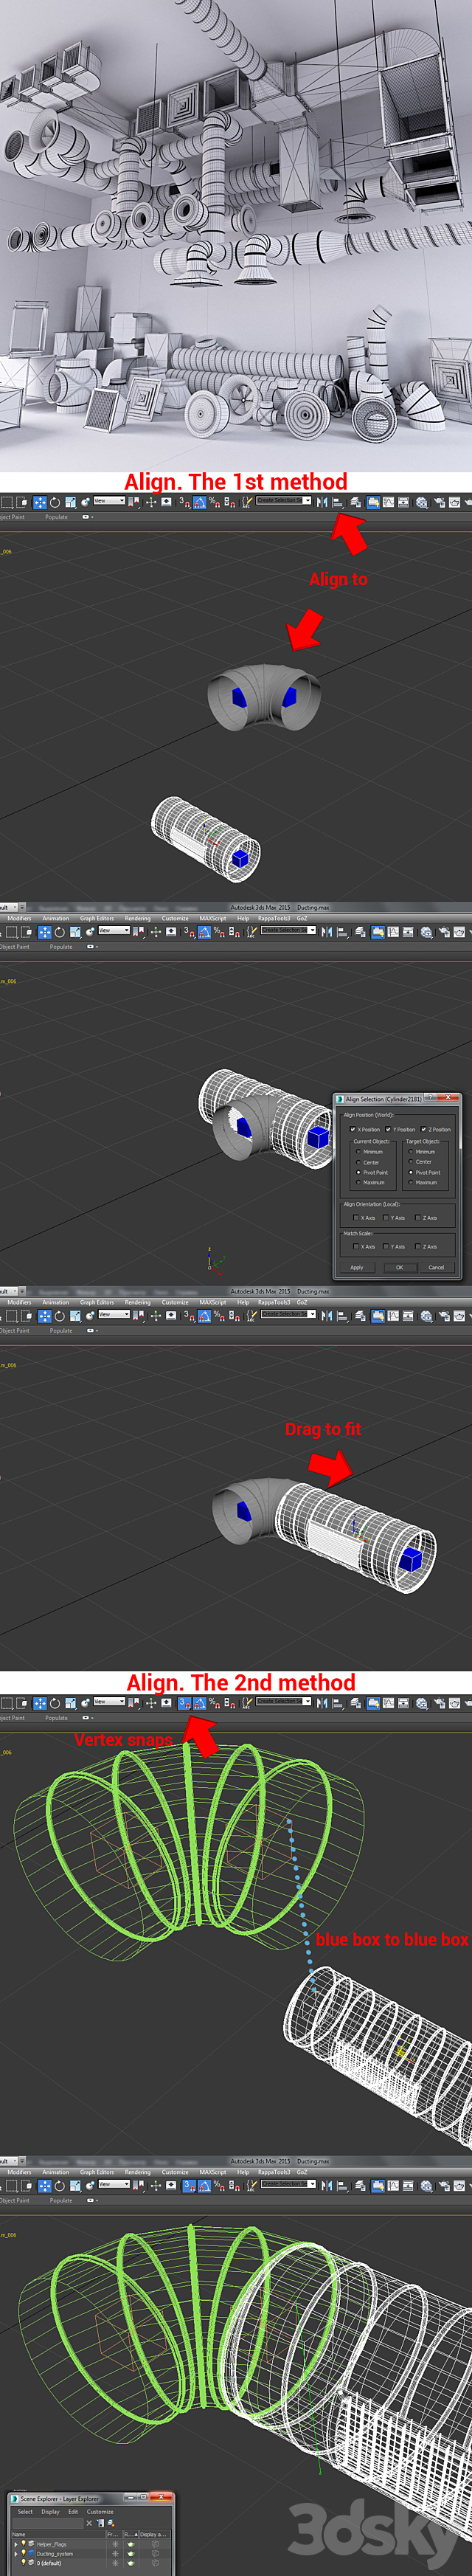Screen dimensions: 472x2576
Task: Open Graph Editors menu above Align Selection dialog
Action: tap(96, 918)
